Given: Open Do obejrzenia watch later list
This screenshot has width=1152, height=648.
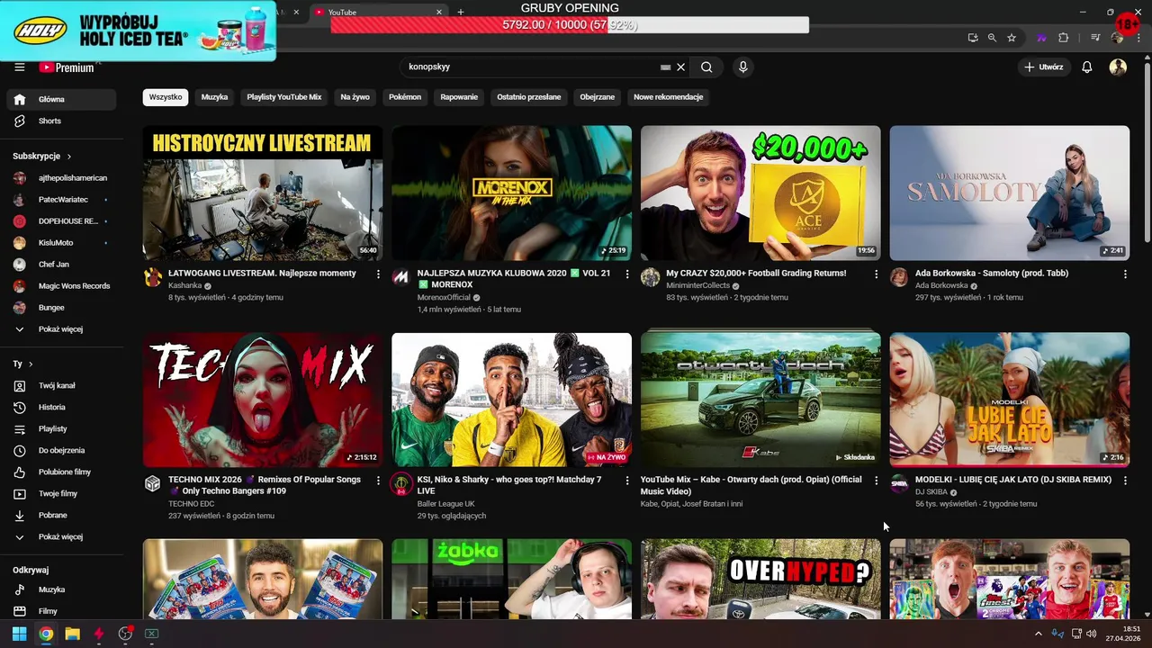Looking at the screenshot, I should 61,451.
